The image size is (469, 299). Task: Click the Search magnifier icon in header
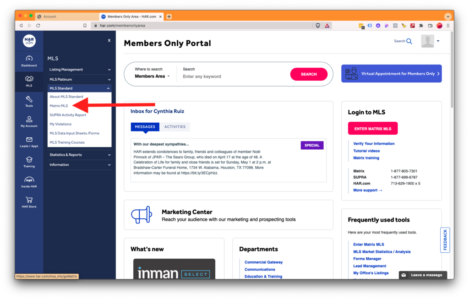point(409,41)
